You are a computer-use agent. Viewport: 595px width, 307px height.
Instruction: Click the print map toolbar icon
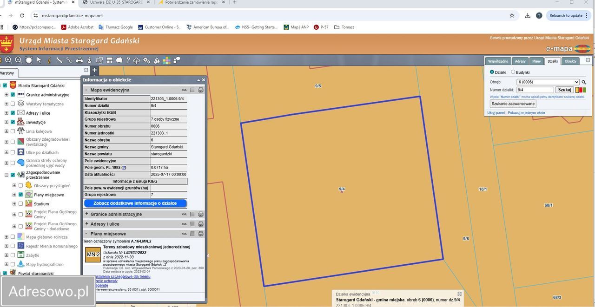79,60
